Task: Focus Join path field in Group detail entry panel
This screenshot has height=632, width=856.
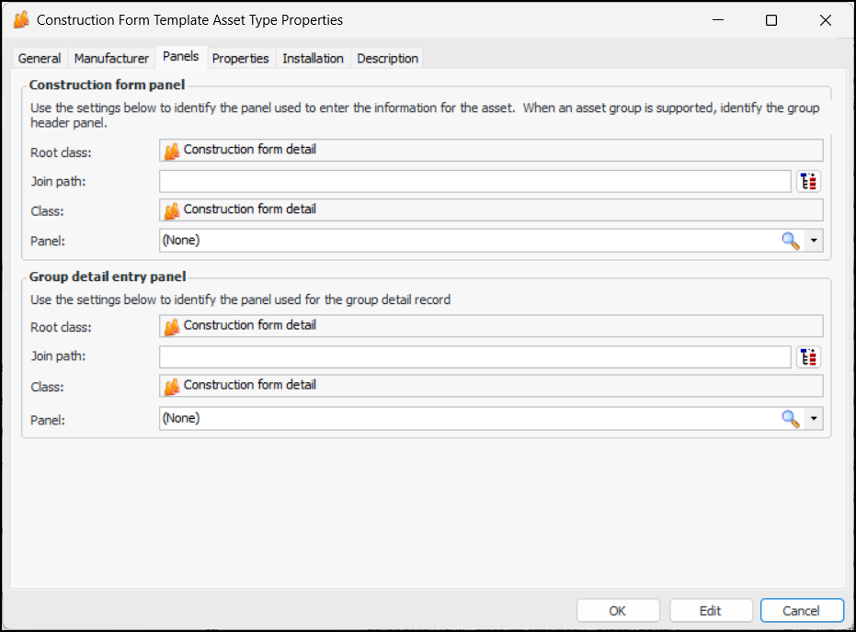Action: coord(474,356)
